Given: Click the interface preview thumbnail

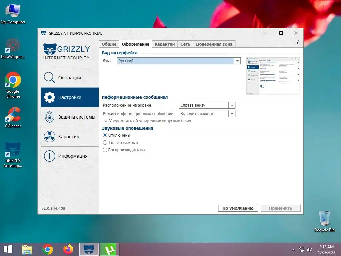Looking at the screenshot, I should [x=273, y=76].
